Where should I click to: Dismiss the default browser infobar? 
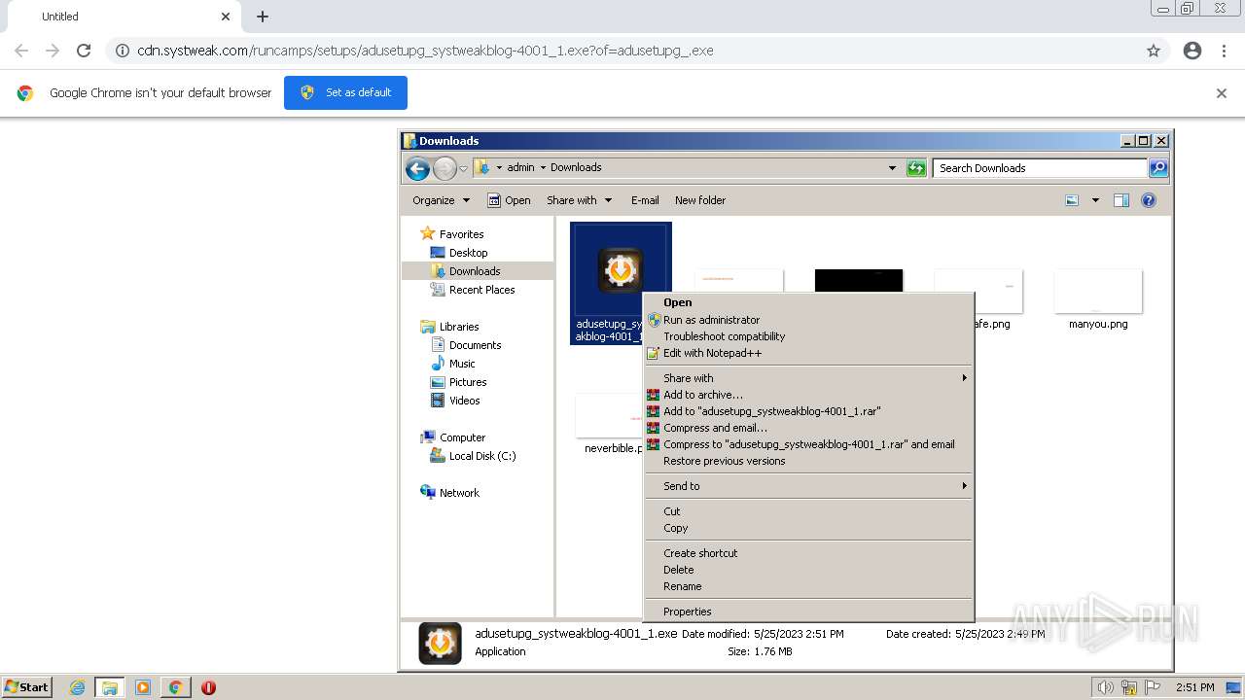(x=1222, y=93)
